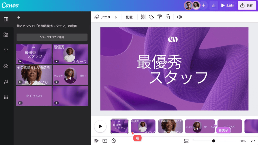Open the Templates panel in sidebar

6,19
